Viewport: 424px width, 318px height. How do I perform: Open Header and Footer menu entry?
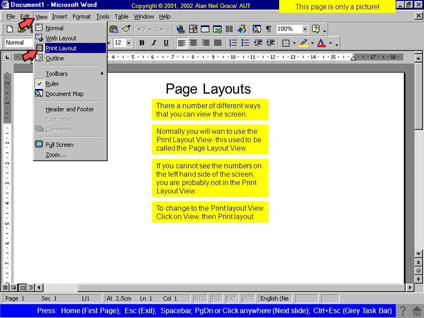[x=70, y=109]
